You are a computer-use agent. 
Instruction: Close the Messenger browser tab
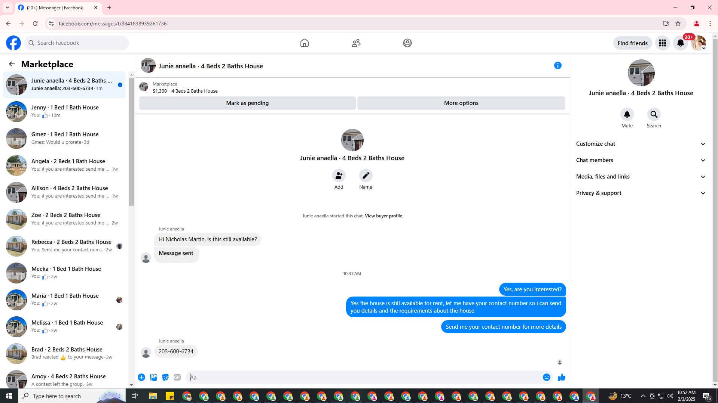pyautogui.click(x=96, y=7)
